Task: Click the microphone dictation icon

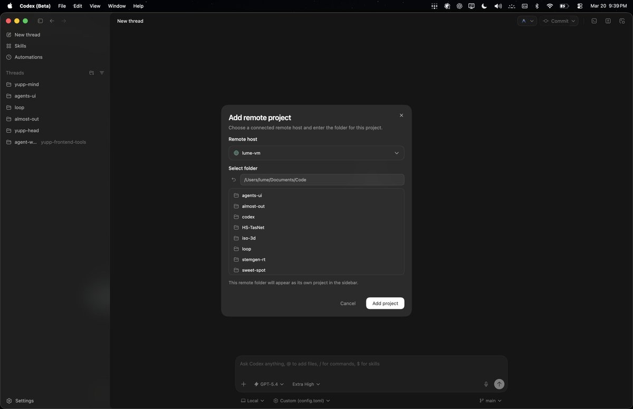Action: coord(486,384)
